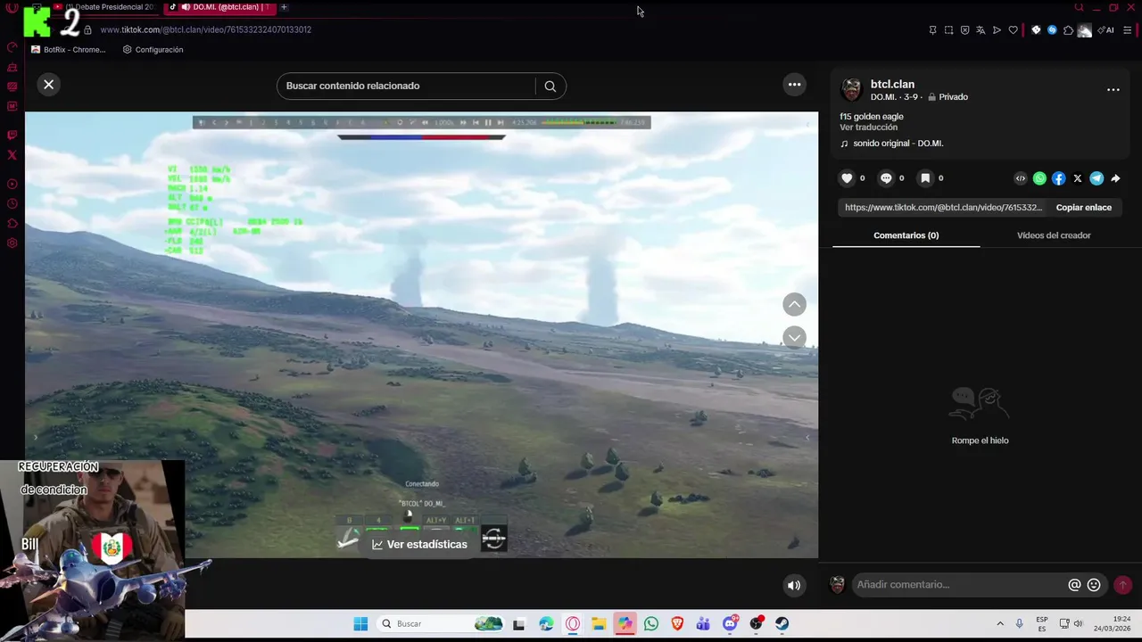Open more share options arrow
This screenshot has height=642, width=1142.
[x=1115, y=178]
